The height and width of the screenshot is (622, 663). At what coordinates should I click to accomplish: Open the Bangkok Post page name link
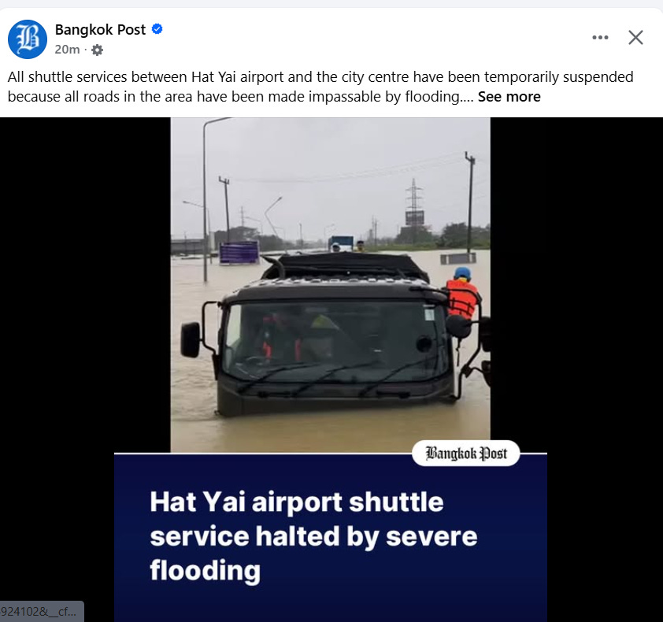[100, 30]
